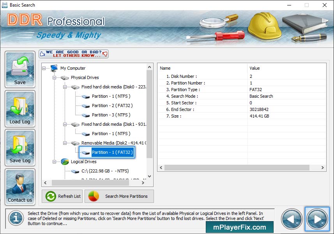Click the Save Log button
The image size is (334, 234).
(x=20, y=148)
